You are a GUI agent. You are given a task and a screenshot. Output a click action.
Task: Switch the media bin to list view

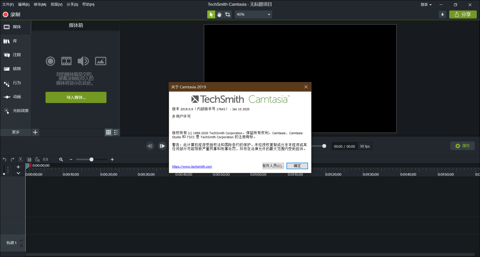[x=116, y=132]
